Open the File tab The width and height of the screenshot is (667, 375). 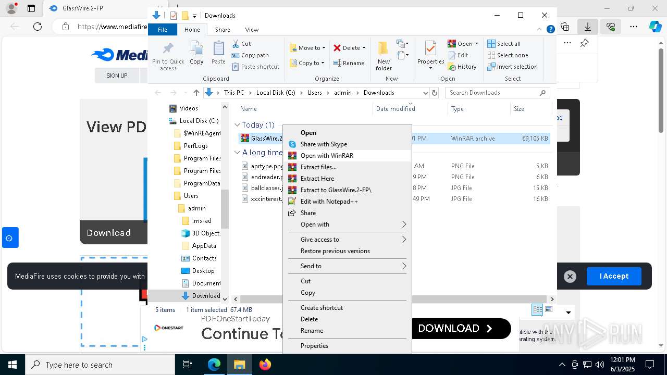pyautogui.click(x=163, y=30)
